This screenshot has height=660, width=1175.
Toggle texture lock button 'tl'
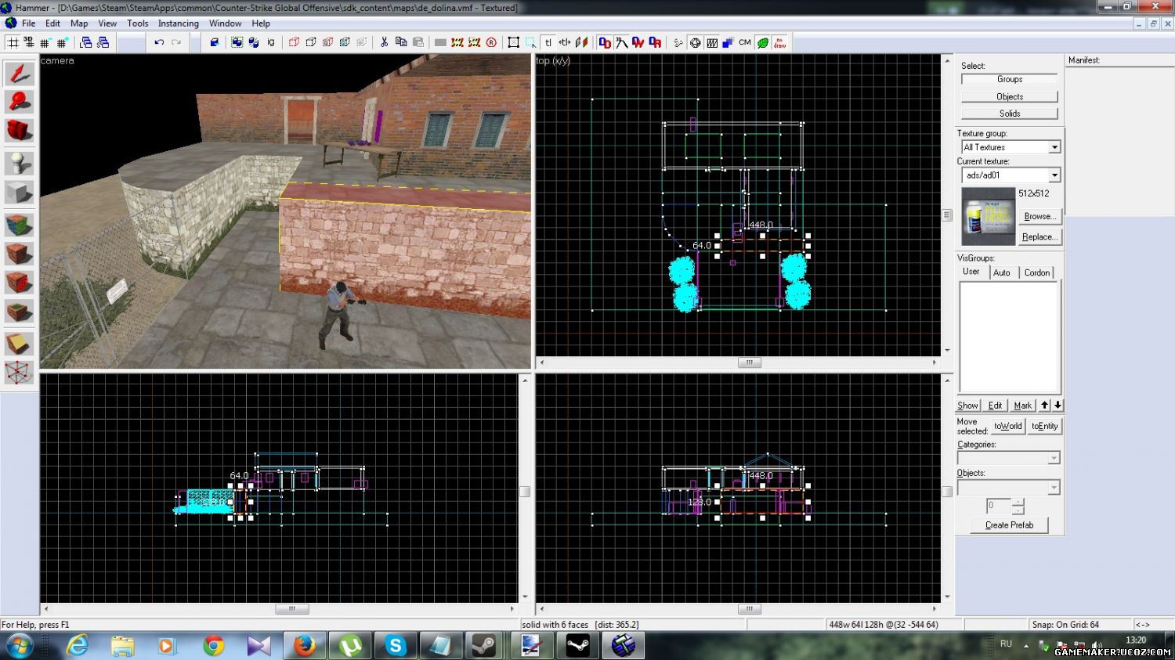548,42
